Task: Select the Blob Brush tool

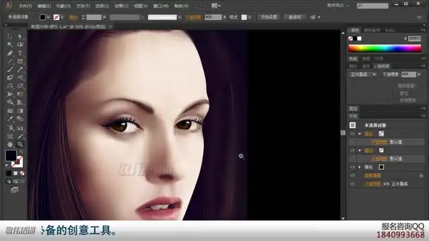Action: 10,78
